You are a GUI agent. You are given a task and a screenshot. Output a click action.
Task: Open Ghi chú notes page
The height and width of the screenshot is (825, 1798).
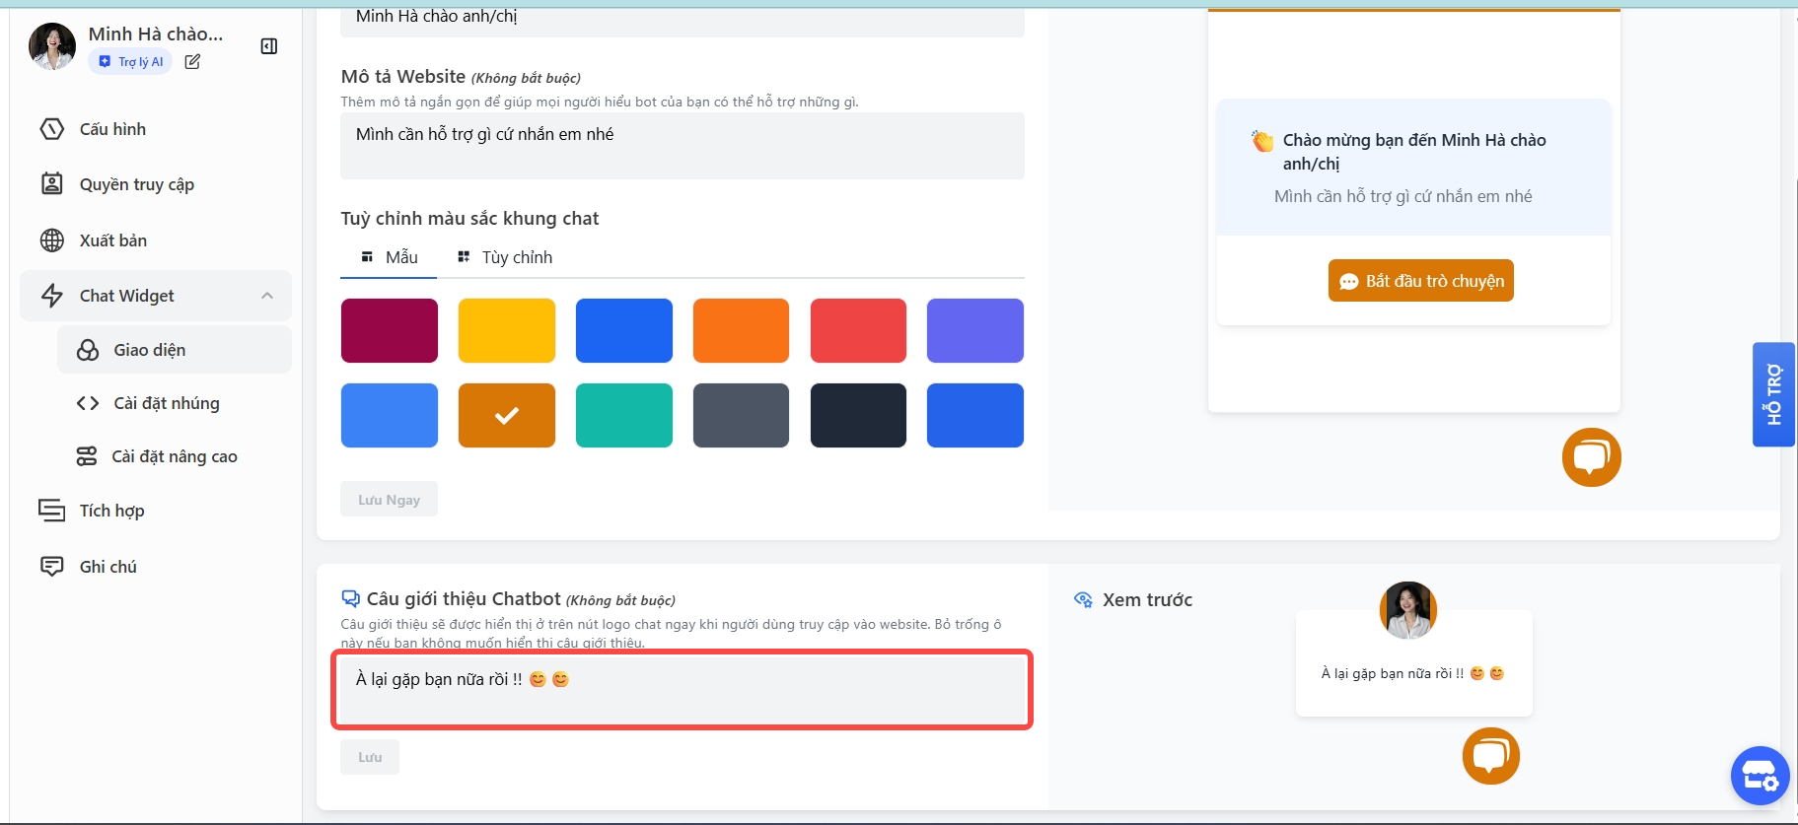pos(108,567)
